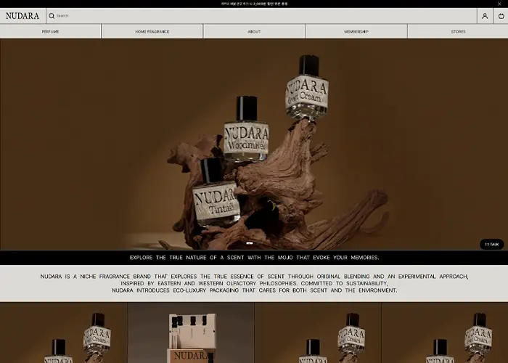Open the rightmost product thumbnail
Screen dimensions: 508x363
(x=444, y=334)
